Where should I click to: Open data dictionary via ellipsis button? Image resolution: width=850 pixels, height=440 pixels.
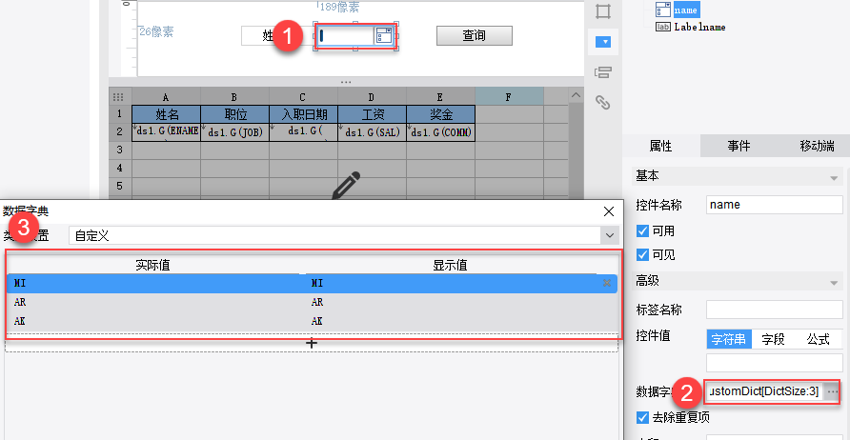click(832, 391)
